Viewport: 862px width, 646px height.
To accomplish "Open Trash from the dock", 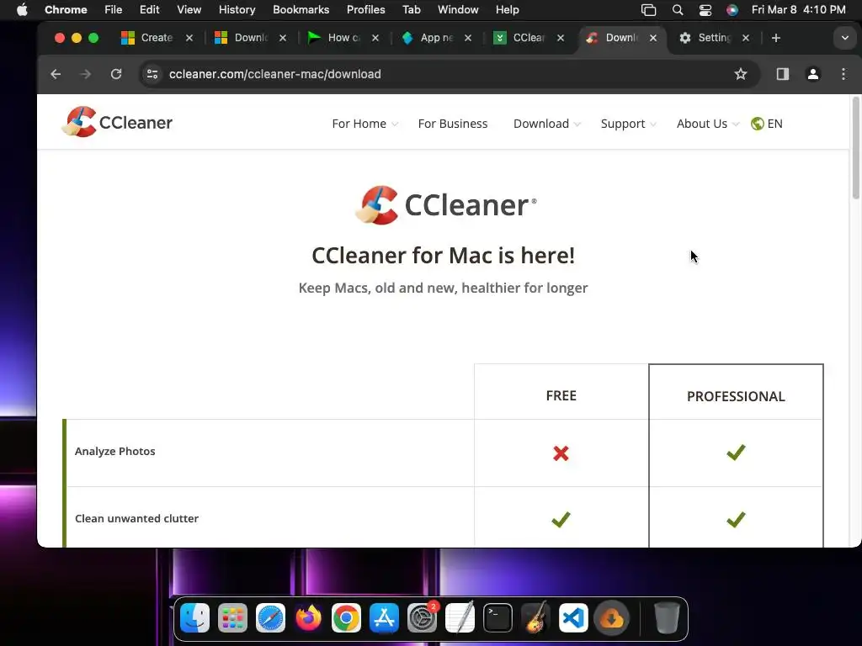I will pos(667,618).
